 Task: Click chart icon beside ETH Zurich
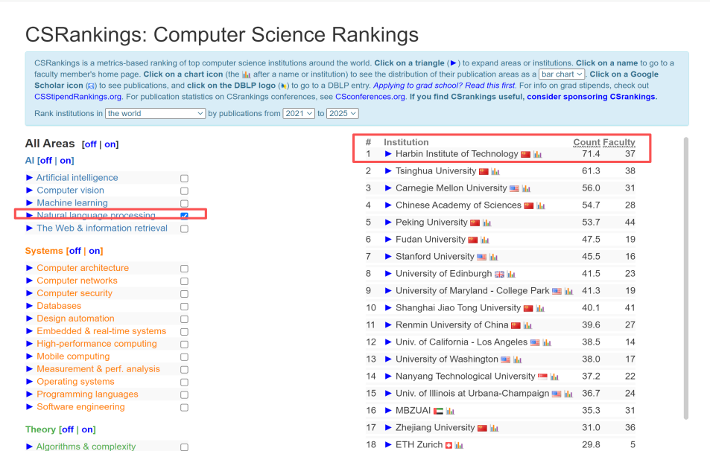(459, 445)
